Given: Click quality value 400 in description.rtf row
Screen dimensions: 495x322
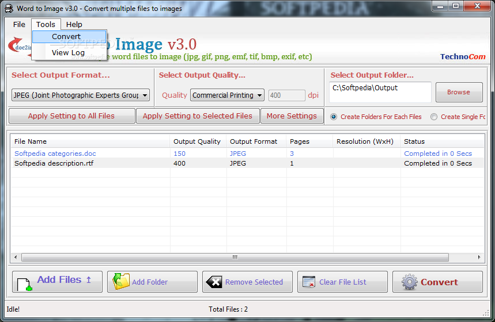Looking at the screenshot, I should tap(179, 163).
